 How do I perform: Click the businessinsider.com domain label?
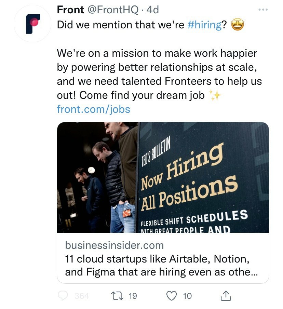tap(114, 245)
